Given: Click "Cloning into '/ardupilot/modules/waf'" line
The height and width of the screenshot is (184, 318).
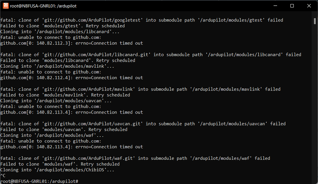Looking at the screenshot, I should point(52,135).
